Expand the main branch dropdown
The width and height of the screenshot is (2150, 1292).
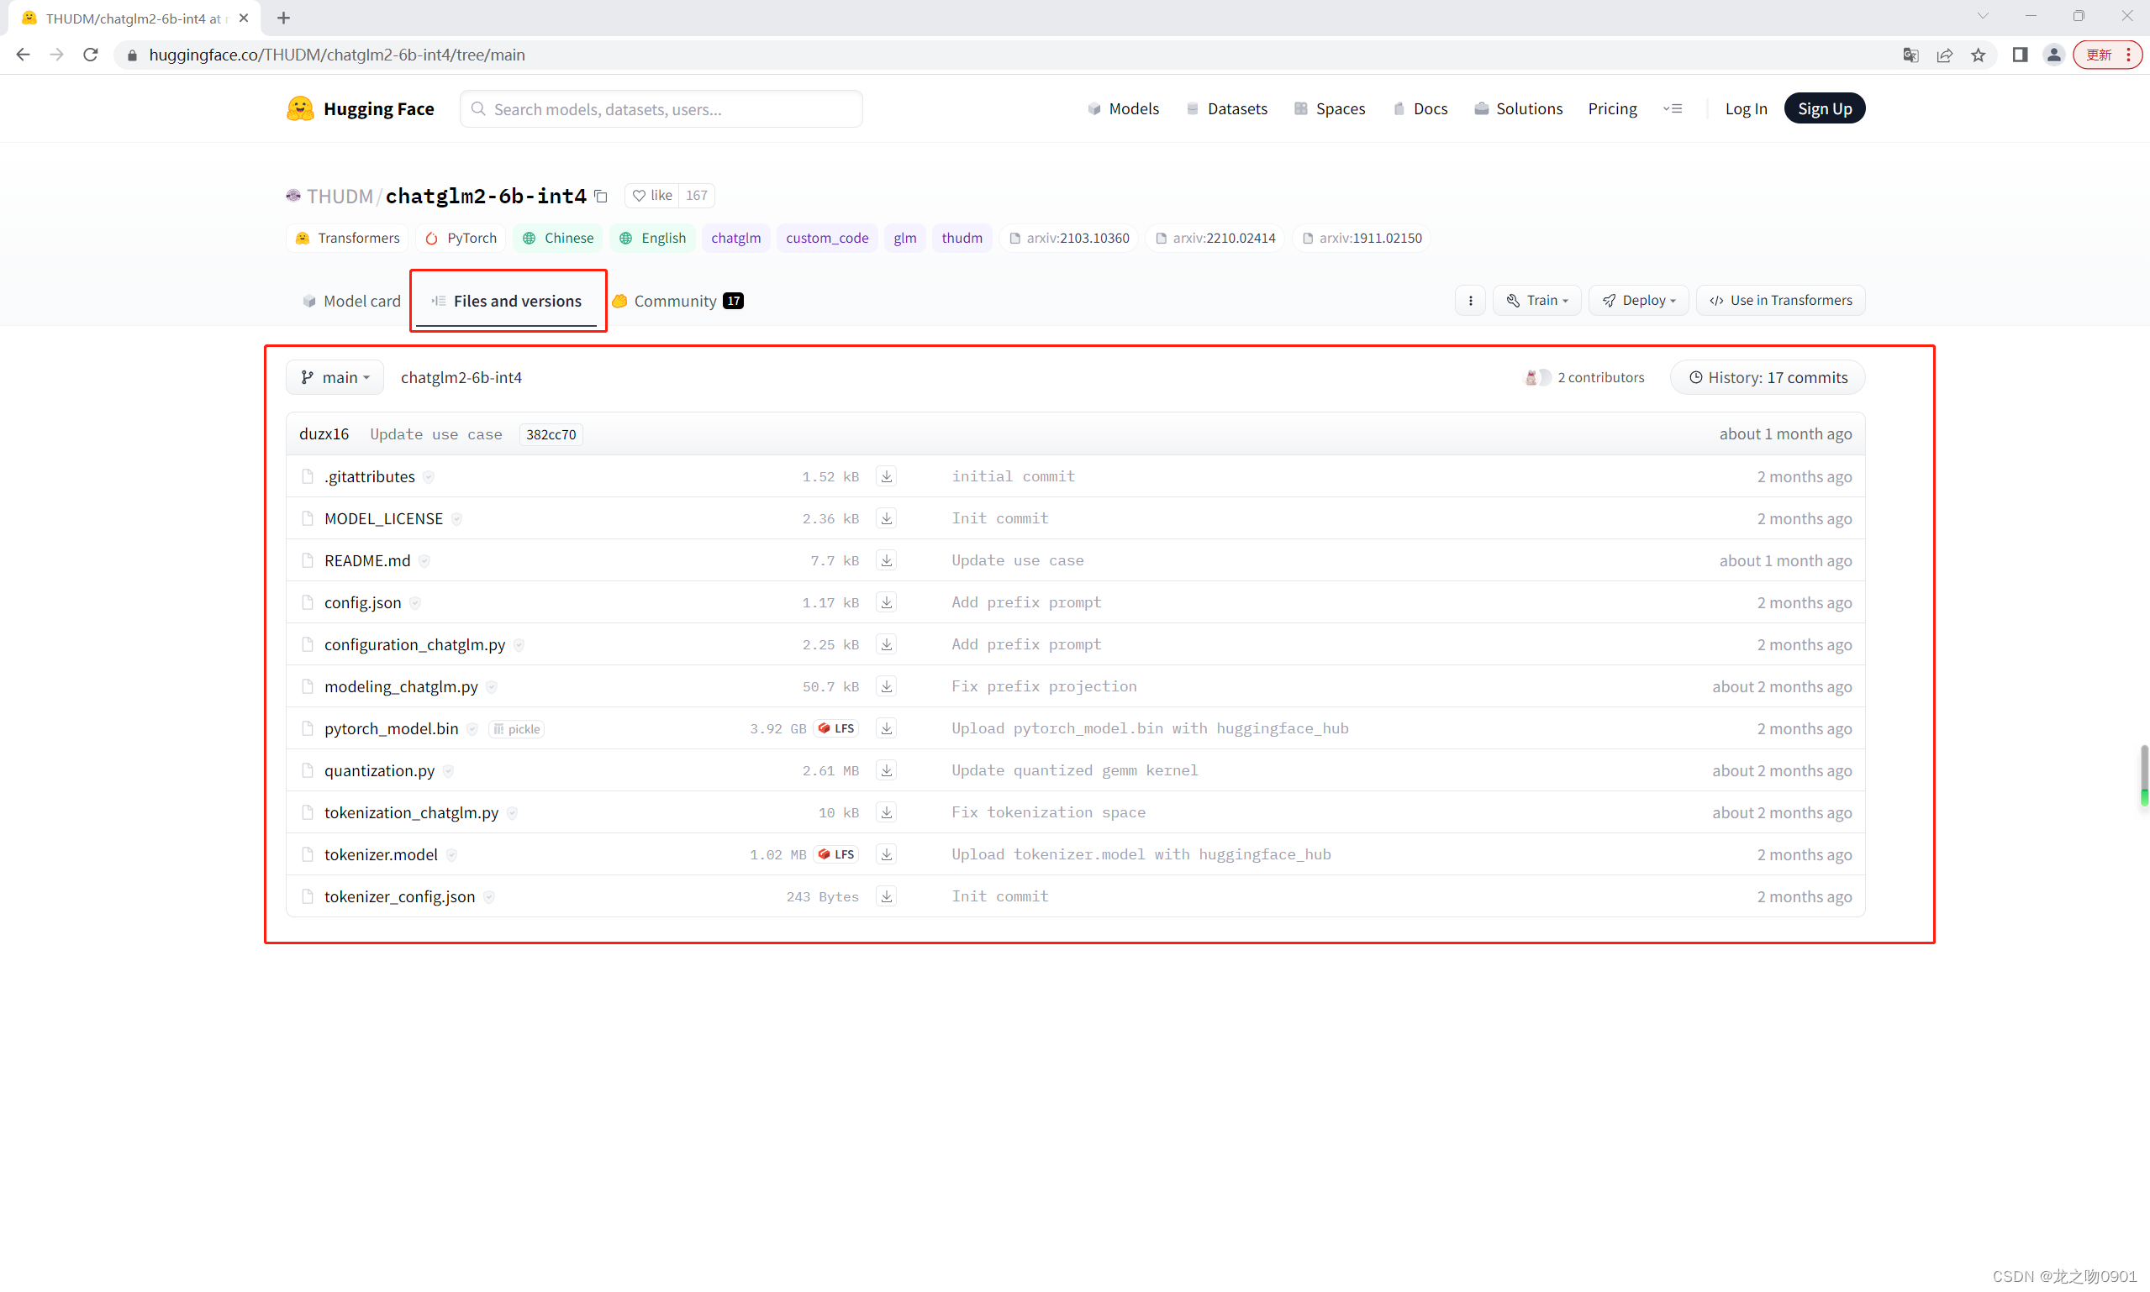[x=335, y=377]
